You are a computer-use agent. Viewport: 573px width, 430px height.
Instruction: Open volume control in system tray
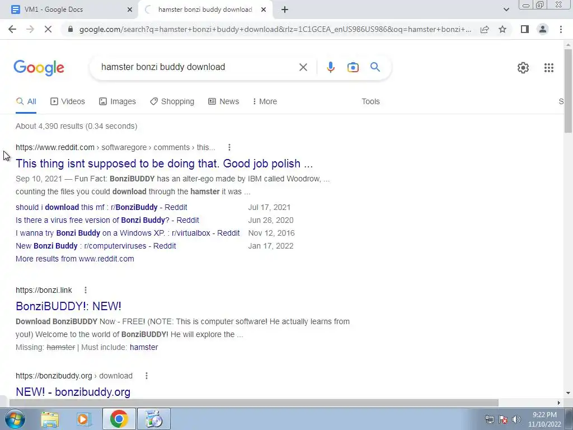click(516, 419)
